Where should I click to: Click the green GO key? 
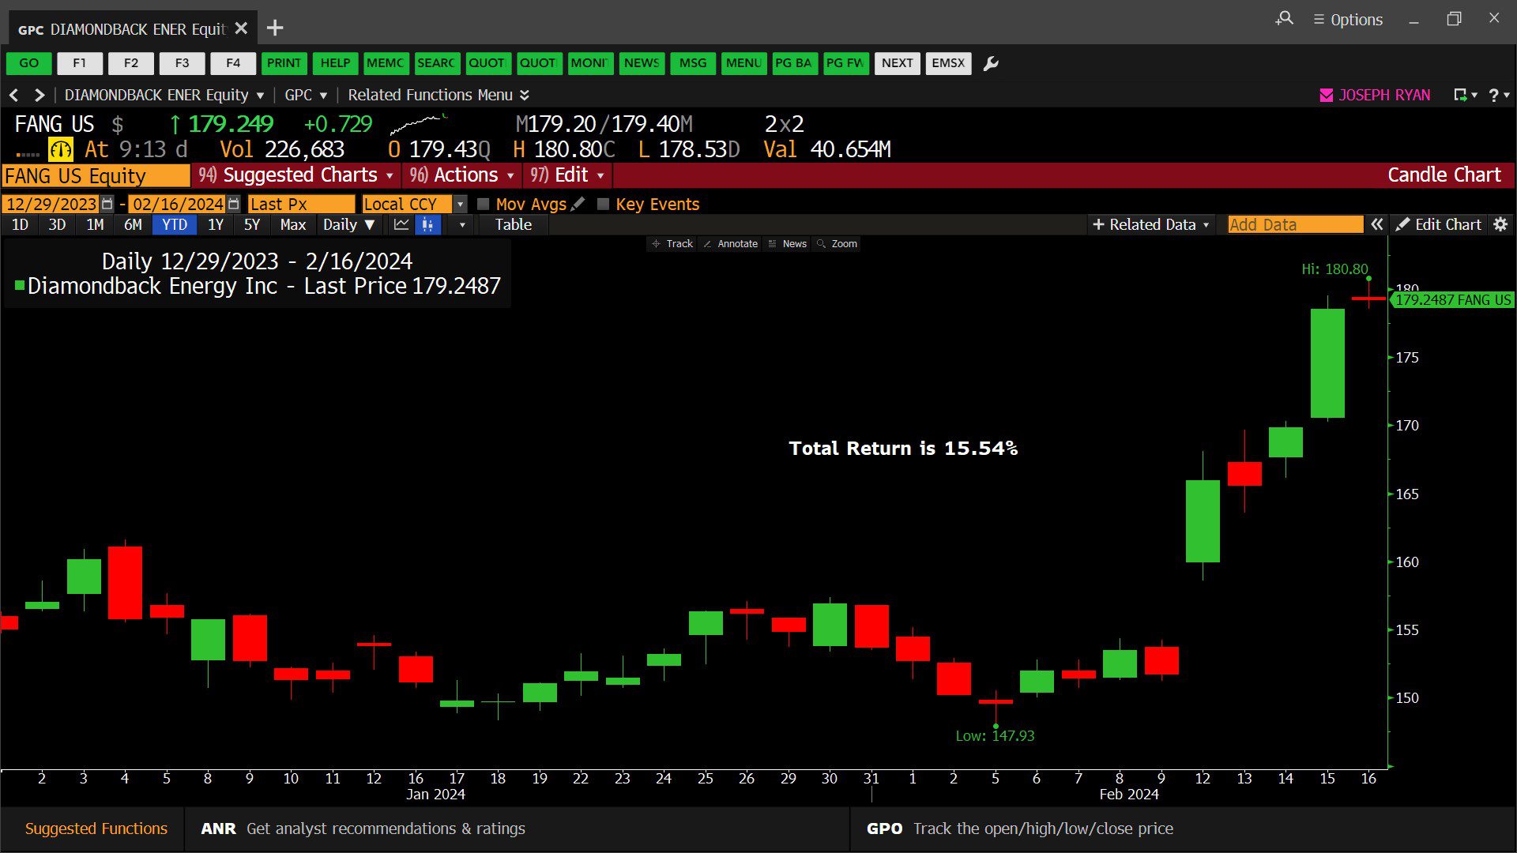coord(29,63)
